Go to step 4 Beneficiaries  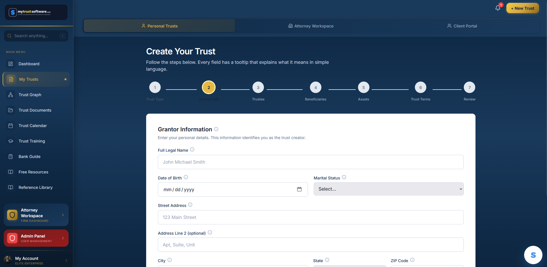(316, 88)
